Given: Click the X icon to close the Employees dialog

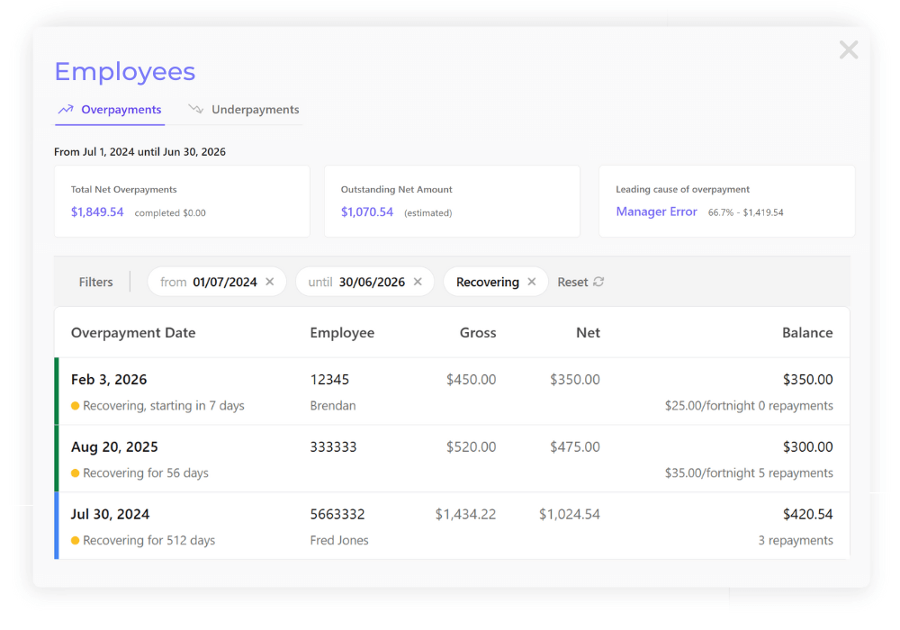Looking at the screenshot, I should point(848,49).
